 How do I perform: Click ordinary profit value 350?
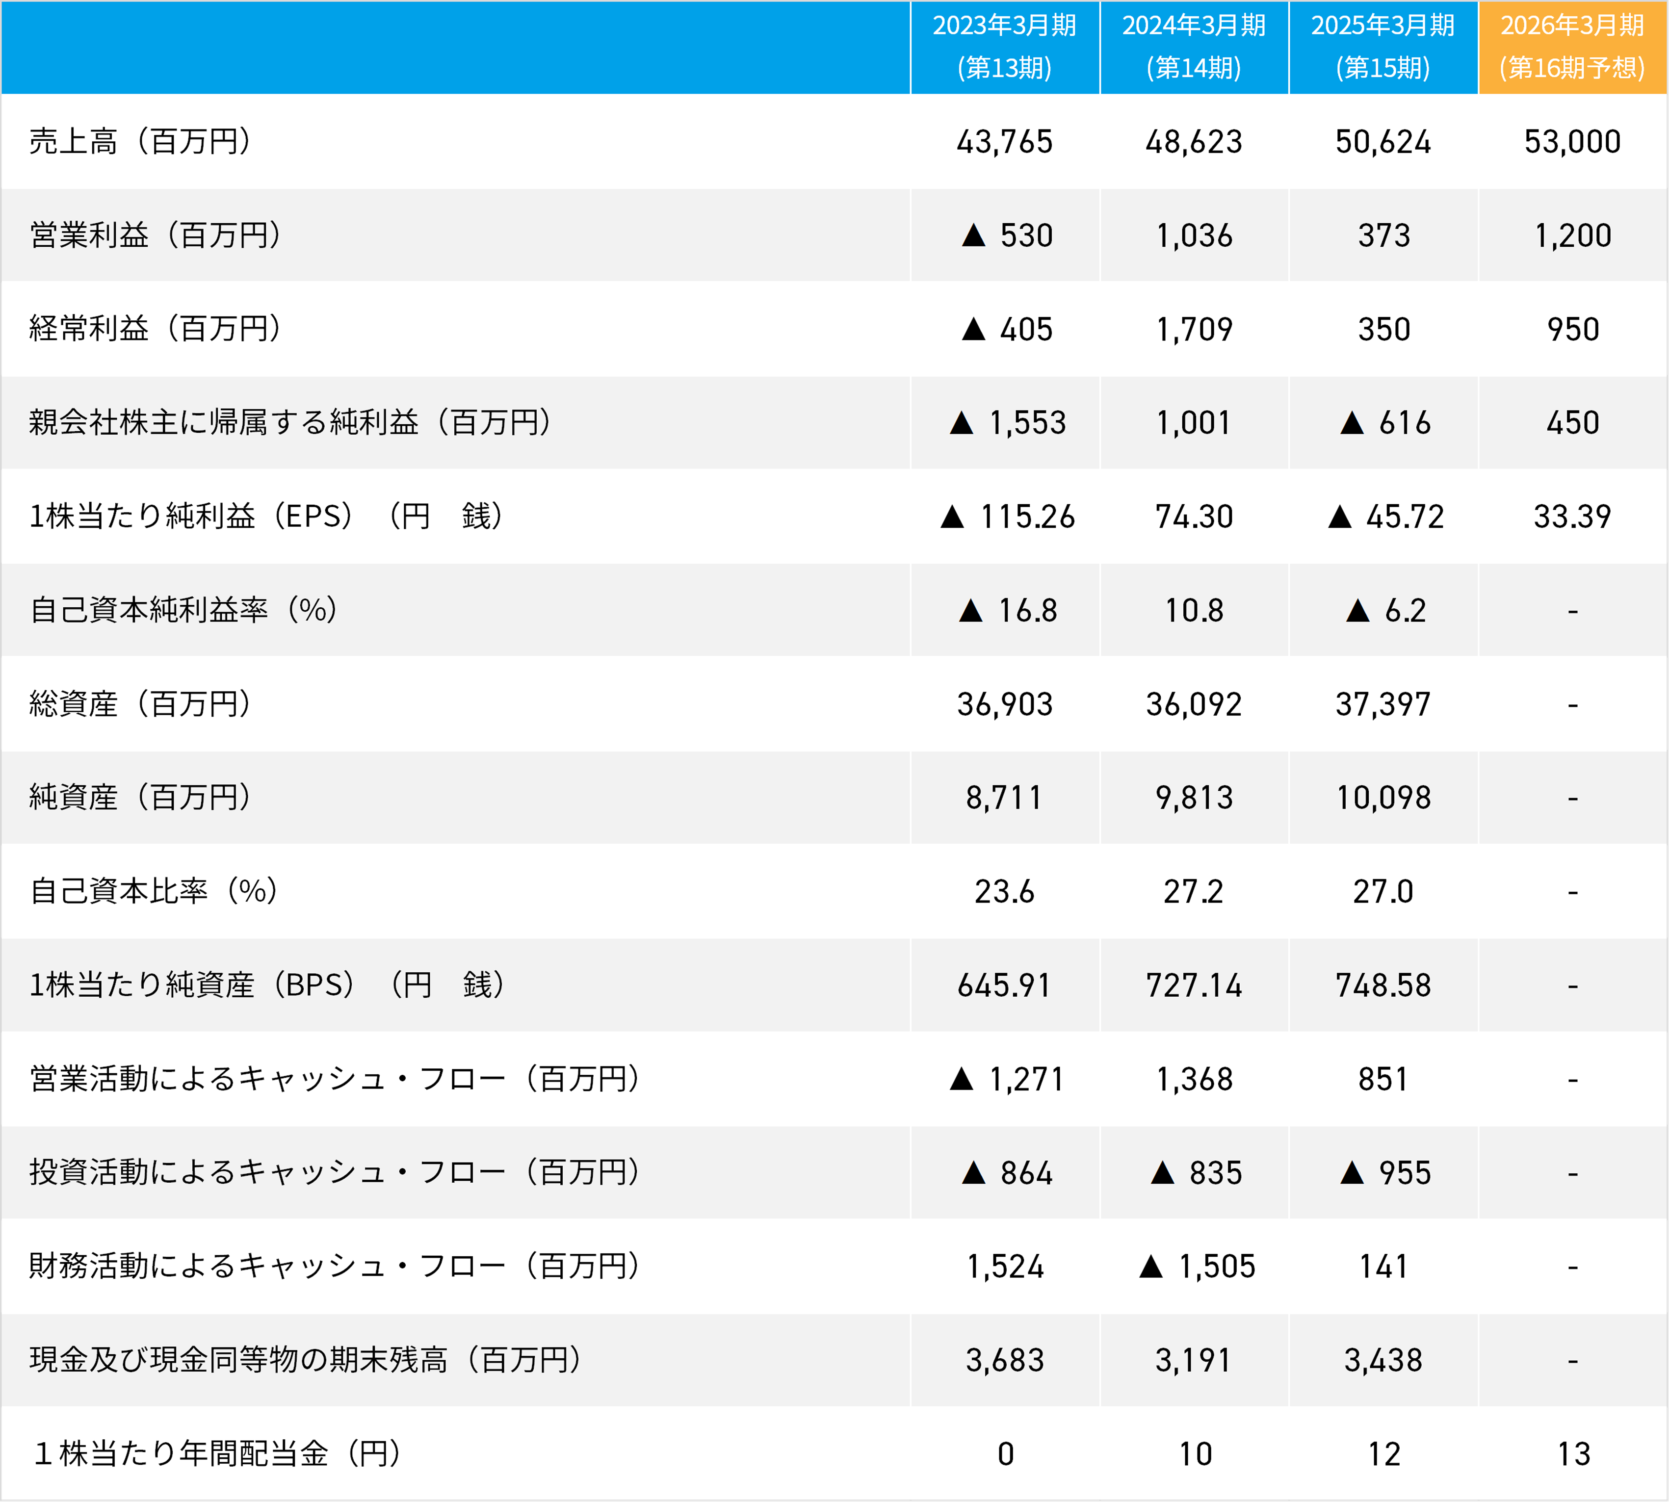(x=1384, y=330)
